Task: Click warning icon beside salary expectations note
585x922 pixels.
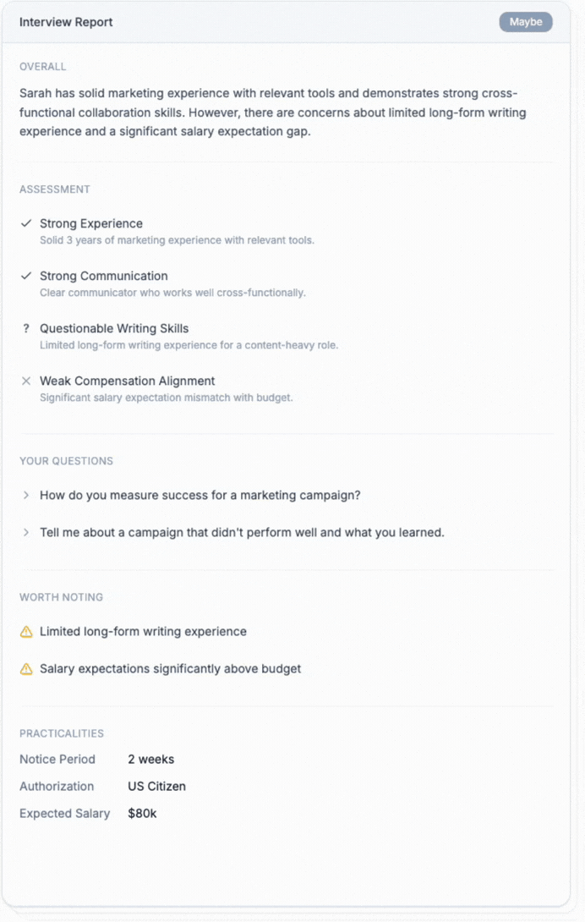Action: (26, 669)
